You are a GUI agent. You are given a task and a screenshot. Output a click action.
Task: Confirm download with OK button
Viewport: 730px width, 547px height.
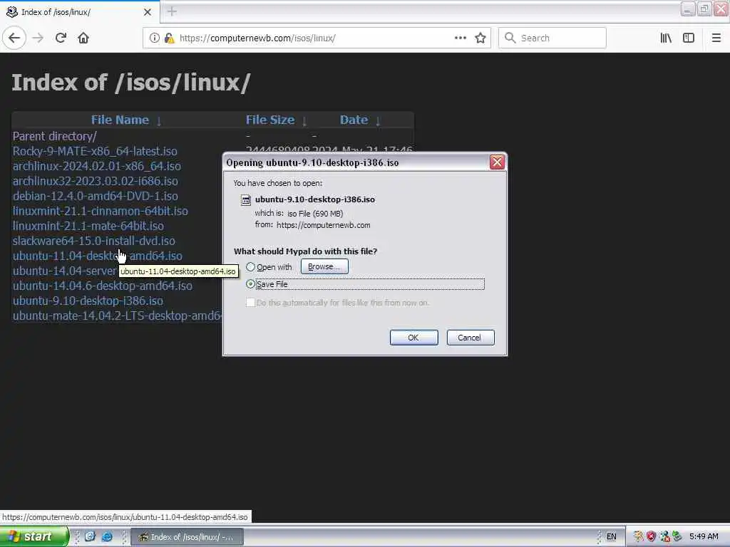pyautogui.click(x=413, y=338)
